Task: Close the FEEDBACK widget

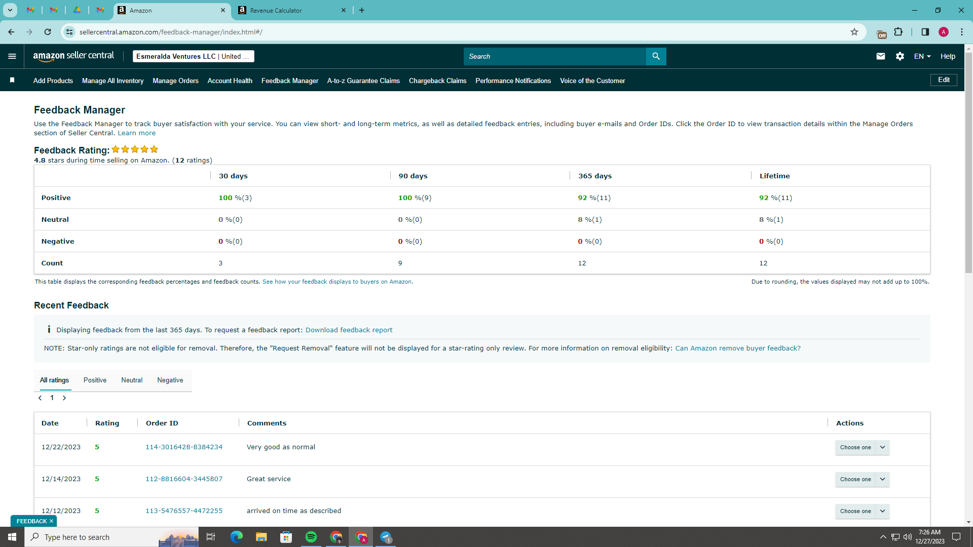Action: click(x=51, y=521)
